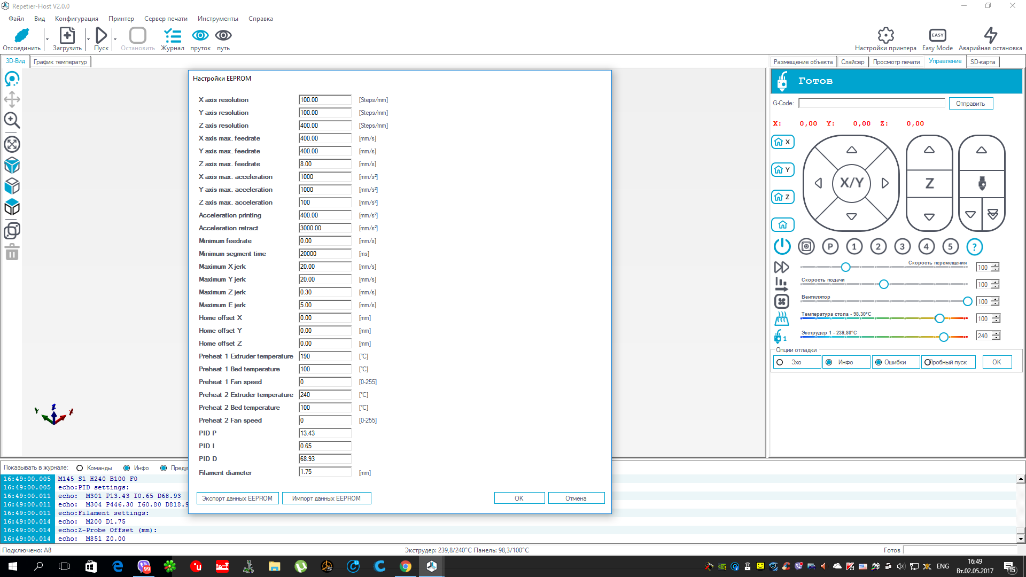1026x577 pixels.
Task: Click the Управление tab panel
Action: [x=944, y=62]
